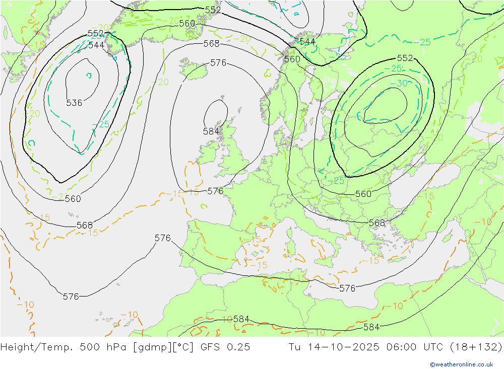Click the '(18+132)' forecast run text

(476, 347)
